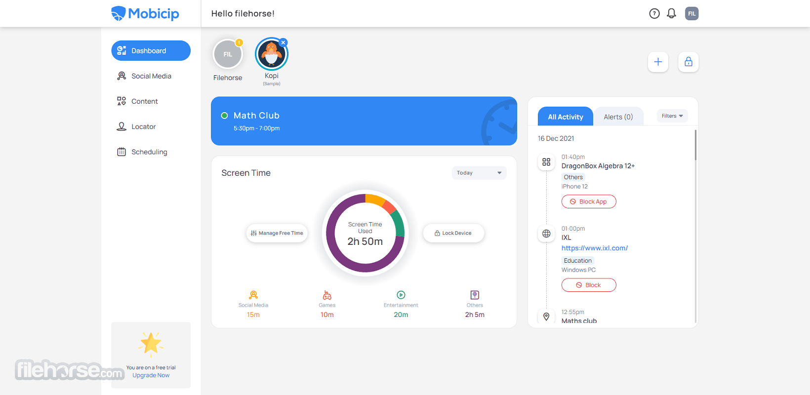Viewport: 810px width, 395px height.
Task: Click the location pin icon for Maths club
Action: [546, 316]
